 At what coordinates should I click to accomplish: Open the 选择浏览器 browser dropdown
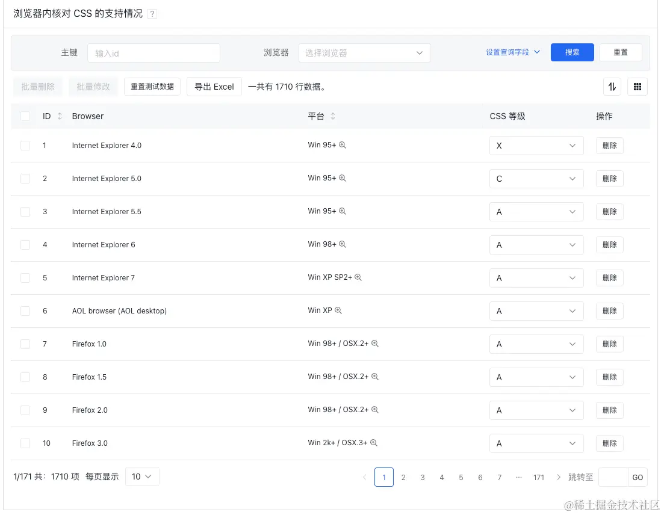[x=365, y=53]
